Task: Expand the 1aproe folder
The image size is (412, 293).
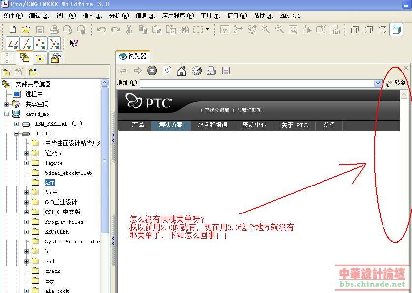Action: [26, 163]
